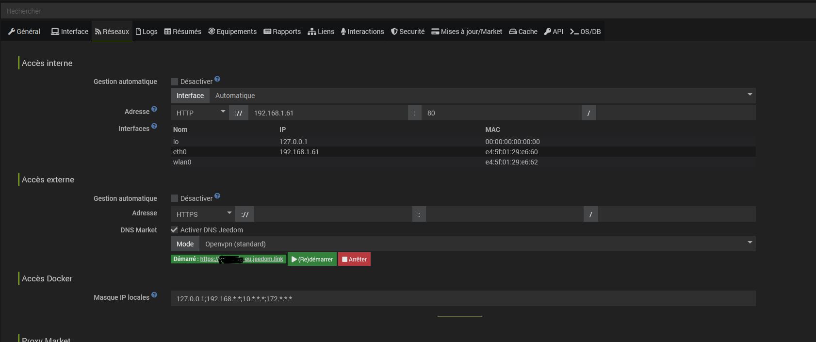This screenshot has width=816, height=342.
Task: Open the Securité tab with shield icon
Action: pyautogui.click(x=408, y=32)
